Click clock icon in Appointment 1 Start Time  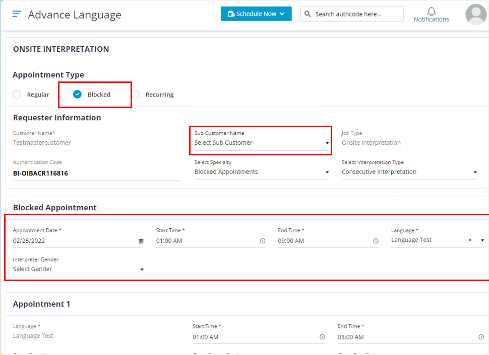coord(322,337)
